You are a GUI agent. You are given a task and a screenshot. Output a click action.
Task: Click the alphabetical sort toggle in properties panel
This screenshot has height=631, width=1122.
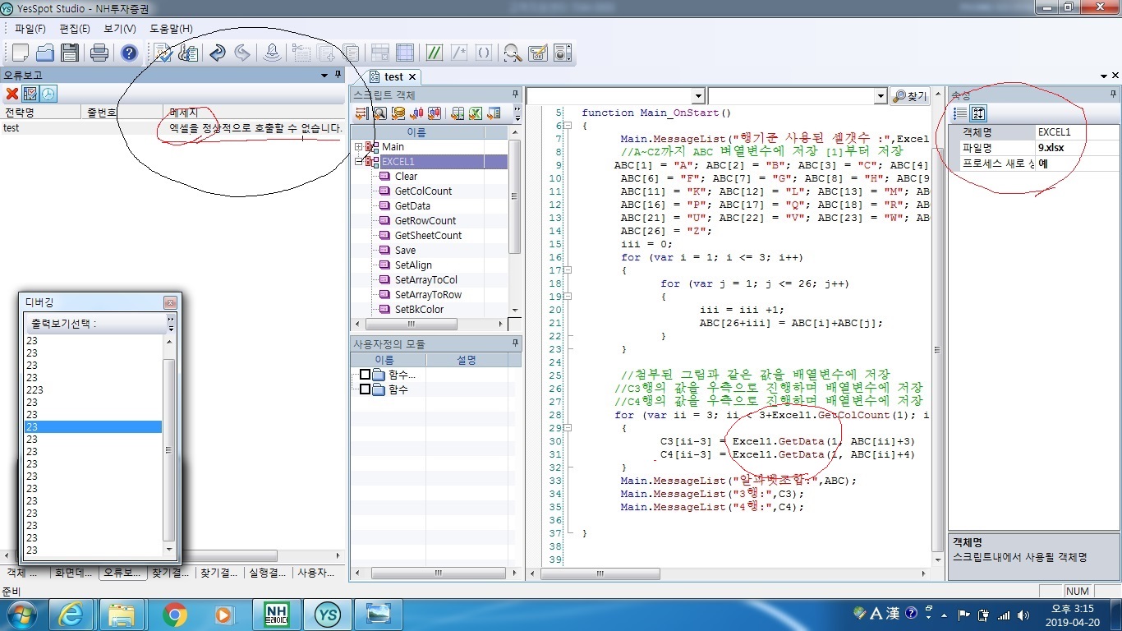click(x=978, y=113)
